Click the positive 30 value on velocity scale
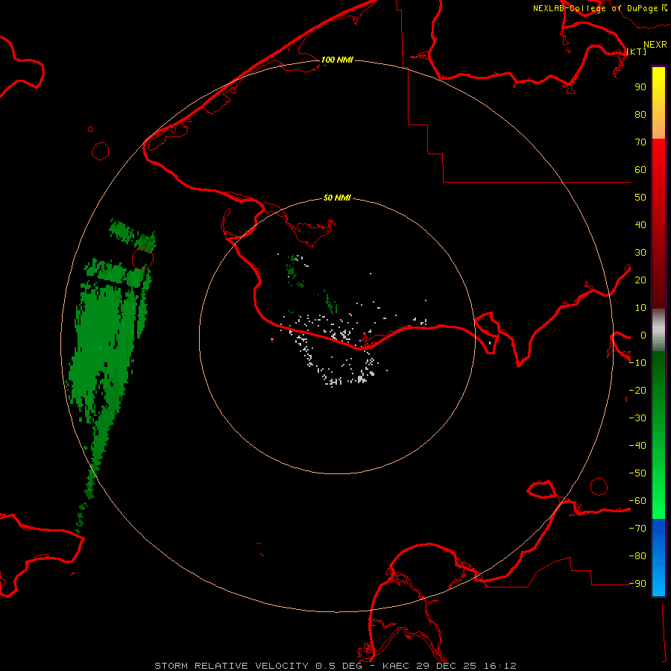The height and width of the screenshot is (671, 671). (640, 253)
